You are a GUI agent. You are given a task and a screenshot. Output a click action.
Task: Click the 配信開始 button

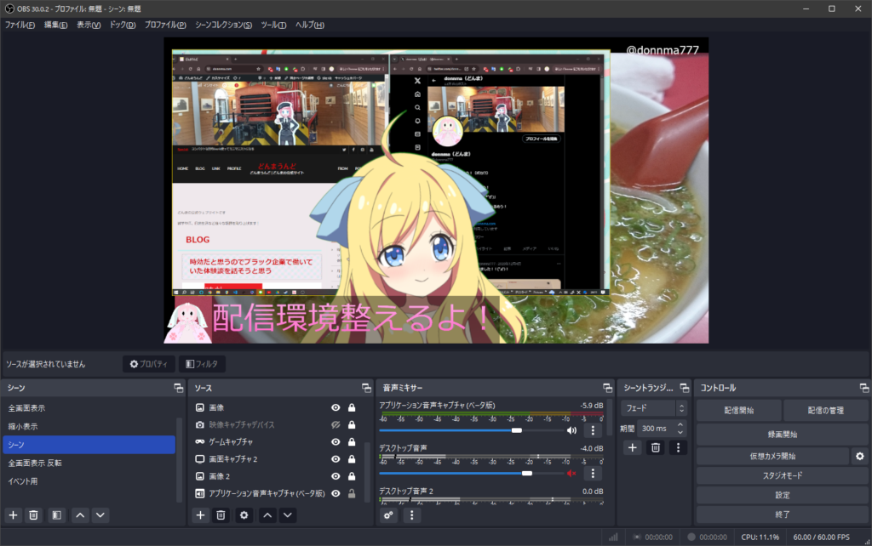738,410
